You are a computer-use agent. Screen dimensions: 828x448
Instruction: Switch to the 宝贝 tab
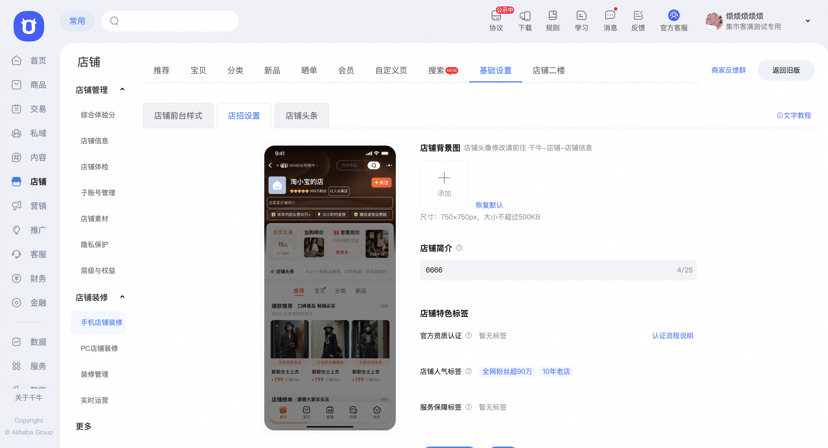[198, 70]
